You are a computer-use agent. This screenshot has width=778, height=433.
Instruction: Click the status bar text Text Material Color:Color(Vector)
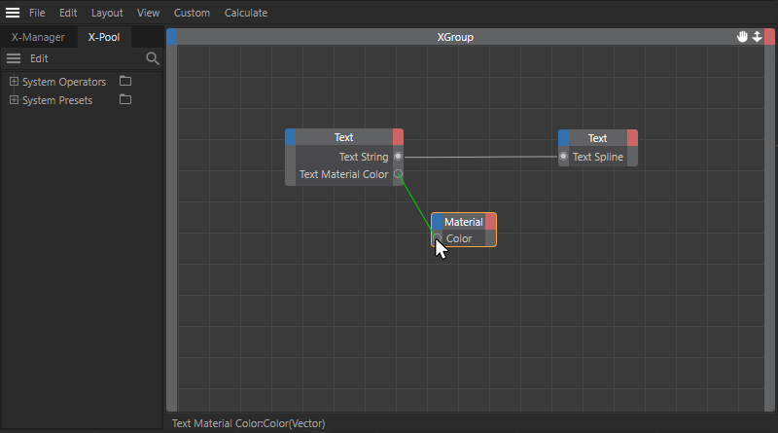pyautogui.click(x=249, y=423)
